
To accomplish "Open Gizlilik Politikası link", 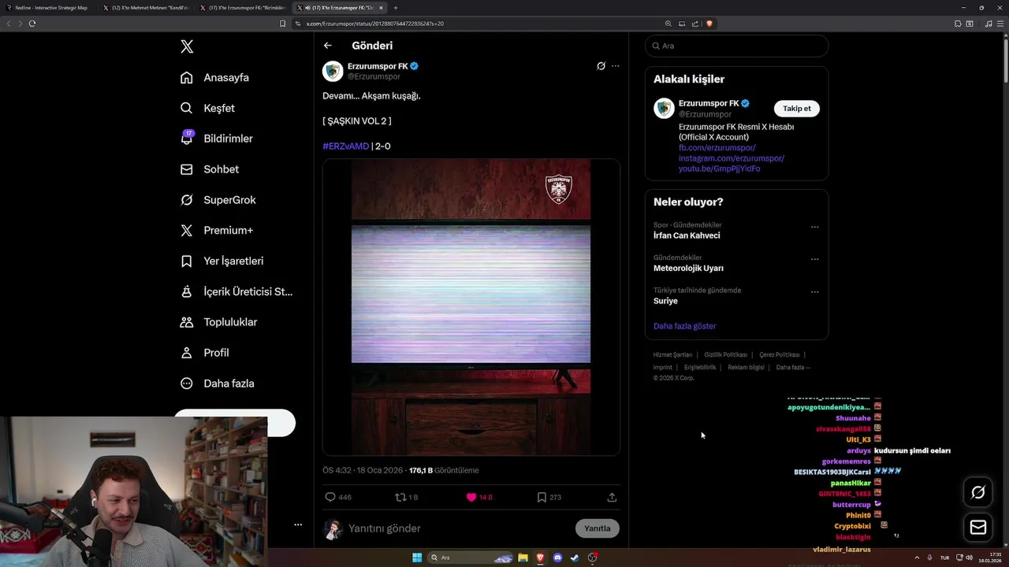I will tap(726, 355).
